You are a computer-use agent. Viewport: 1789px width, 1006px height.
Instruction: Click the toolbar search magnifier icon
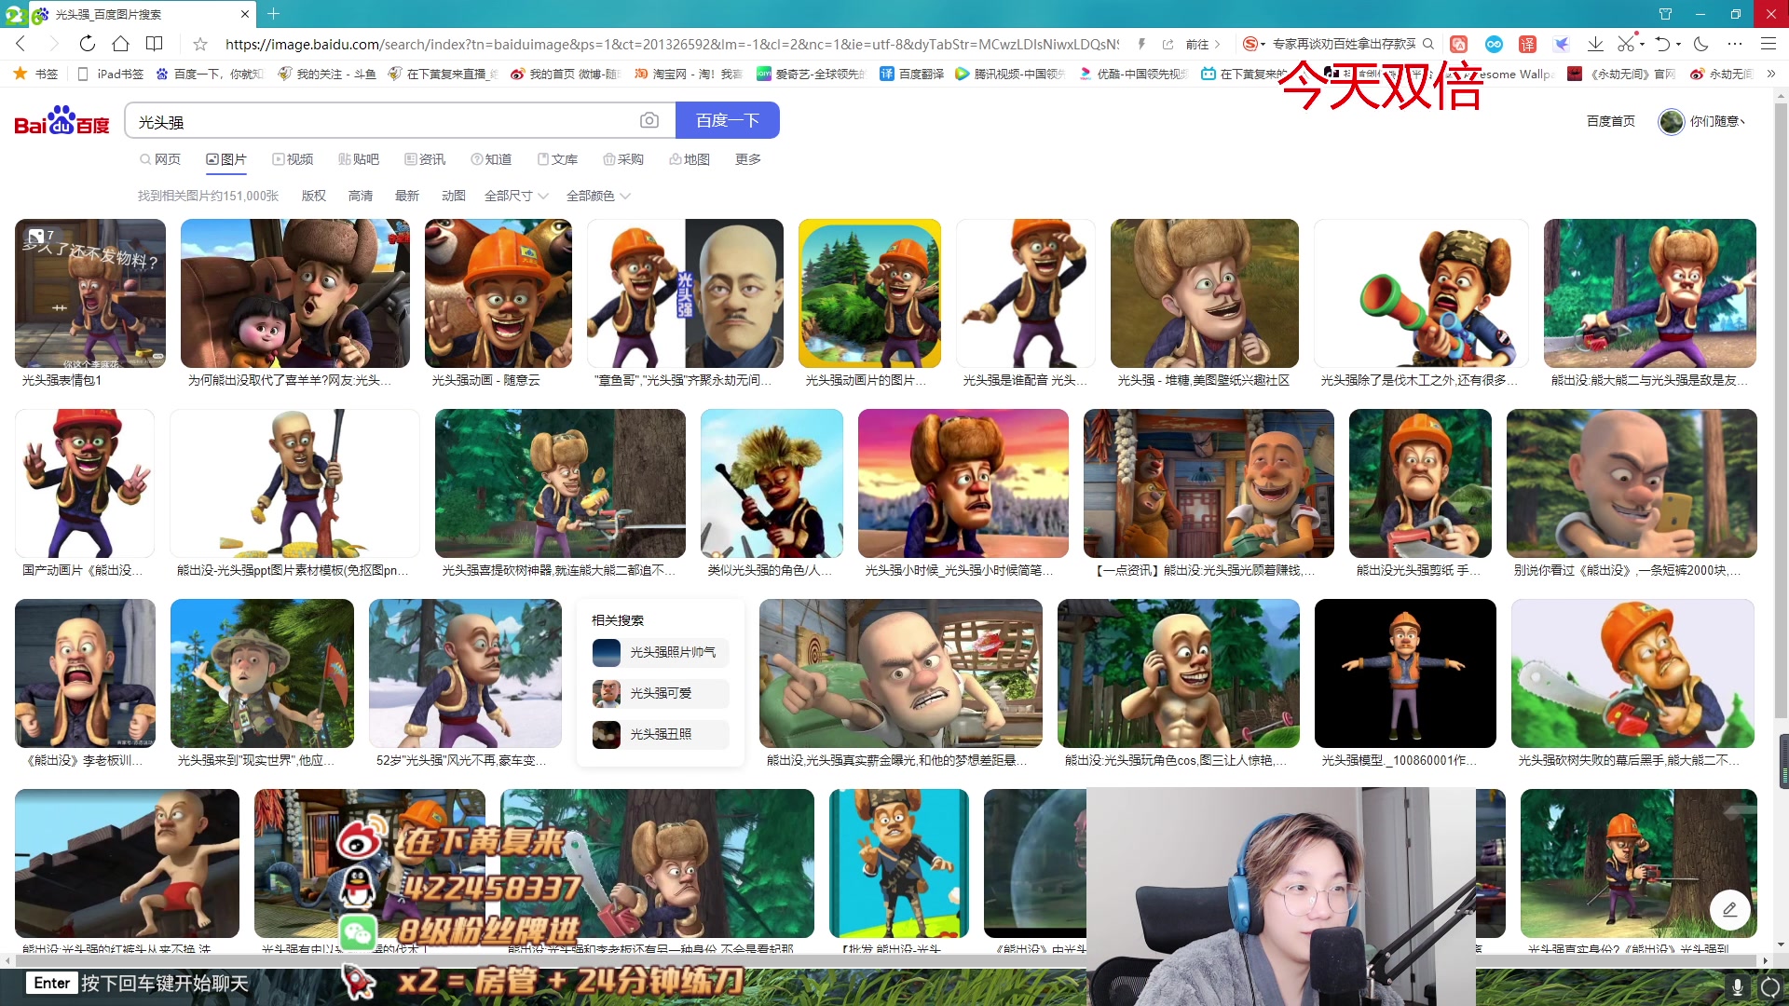[x=1427, y=44]
